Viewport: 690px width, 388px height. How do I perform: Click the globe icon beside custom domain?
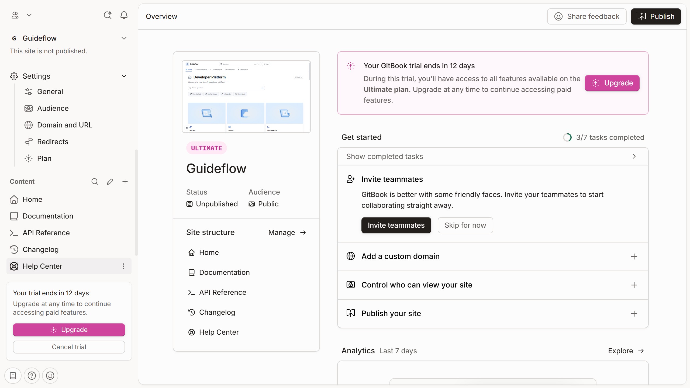click(x=350, y=256)
